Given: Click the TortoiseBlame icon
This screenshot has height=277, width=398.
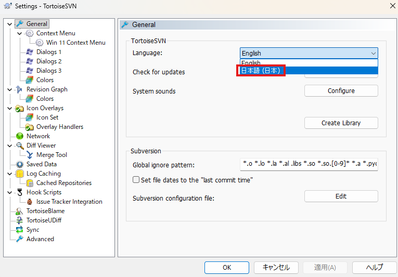Looking at the screenshot, I should (x=20, y=211).
